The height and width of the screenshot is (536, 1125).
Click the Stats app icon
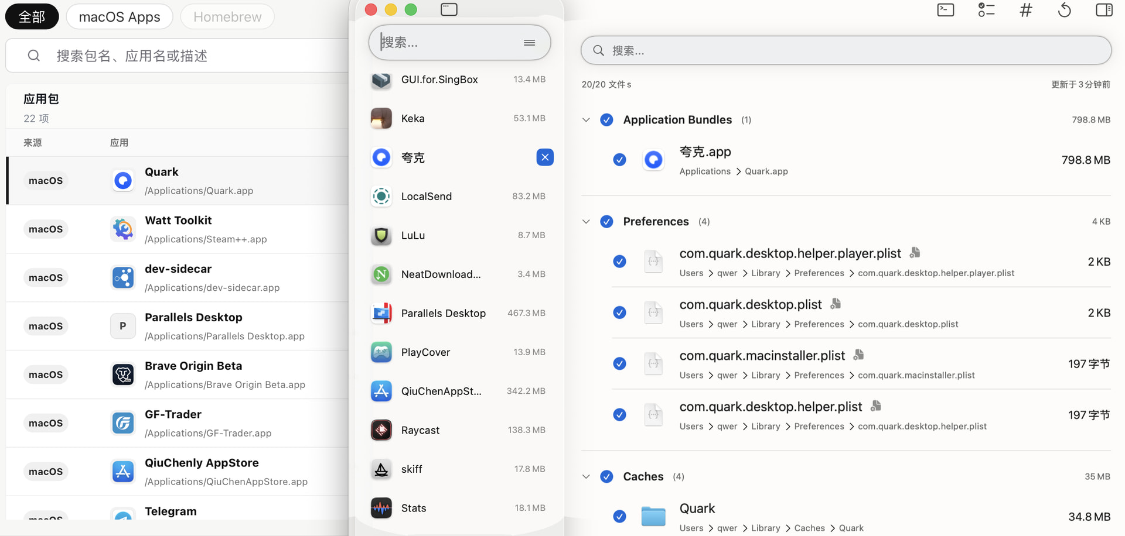click(x=381, y=508)
